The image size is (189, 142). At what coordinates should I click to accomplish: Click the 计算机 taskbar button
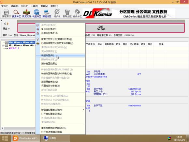pyautogui.click(x=55, y=138)
